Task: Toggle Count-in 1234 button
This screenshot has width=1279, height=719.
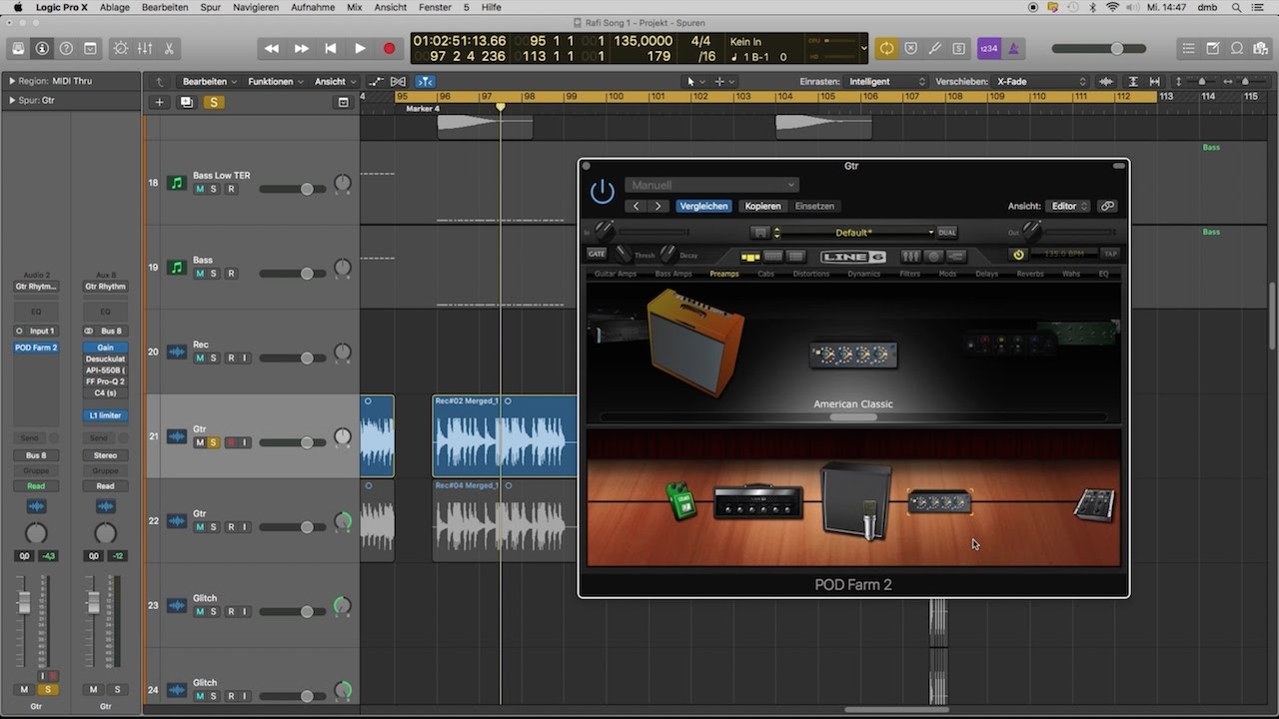Action: coord(989,48)
